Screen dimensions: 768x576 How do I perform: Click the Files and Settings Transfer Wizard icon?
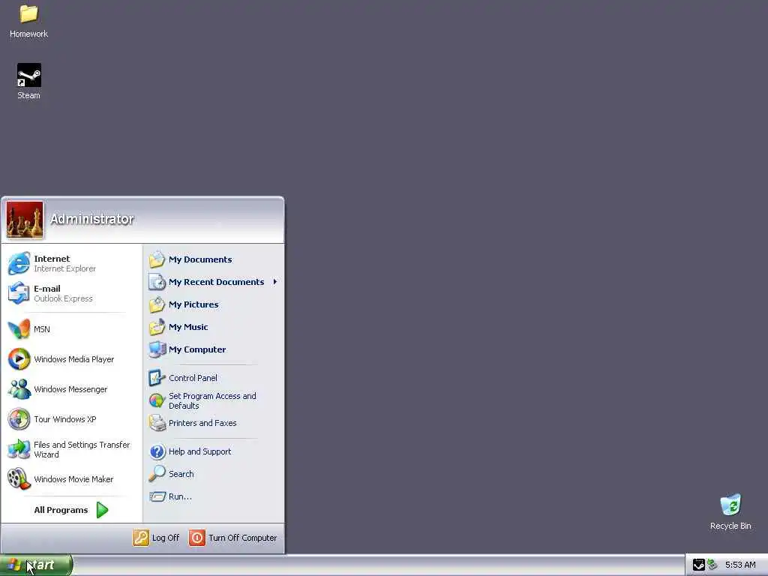click(x=19, y=449)
